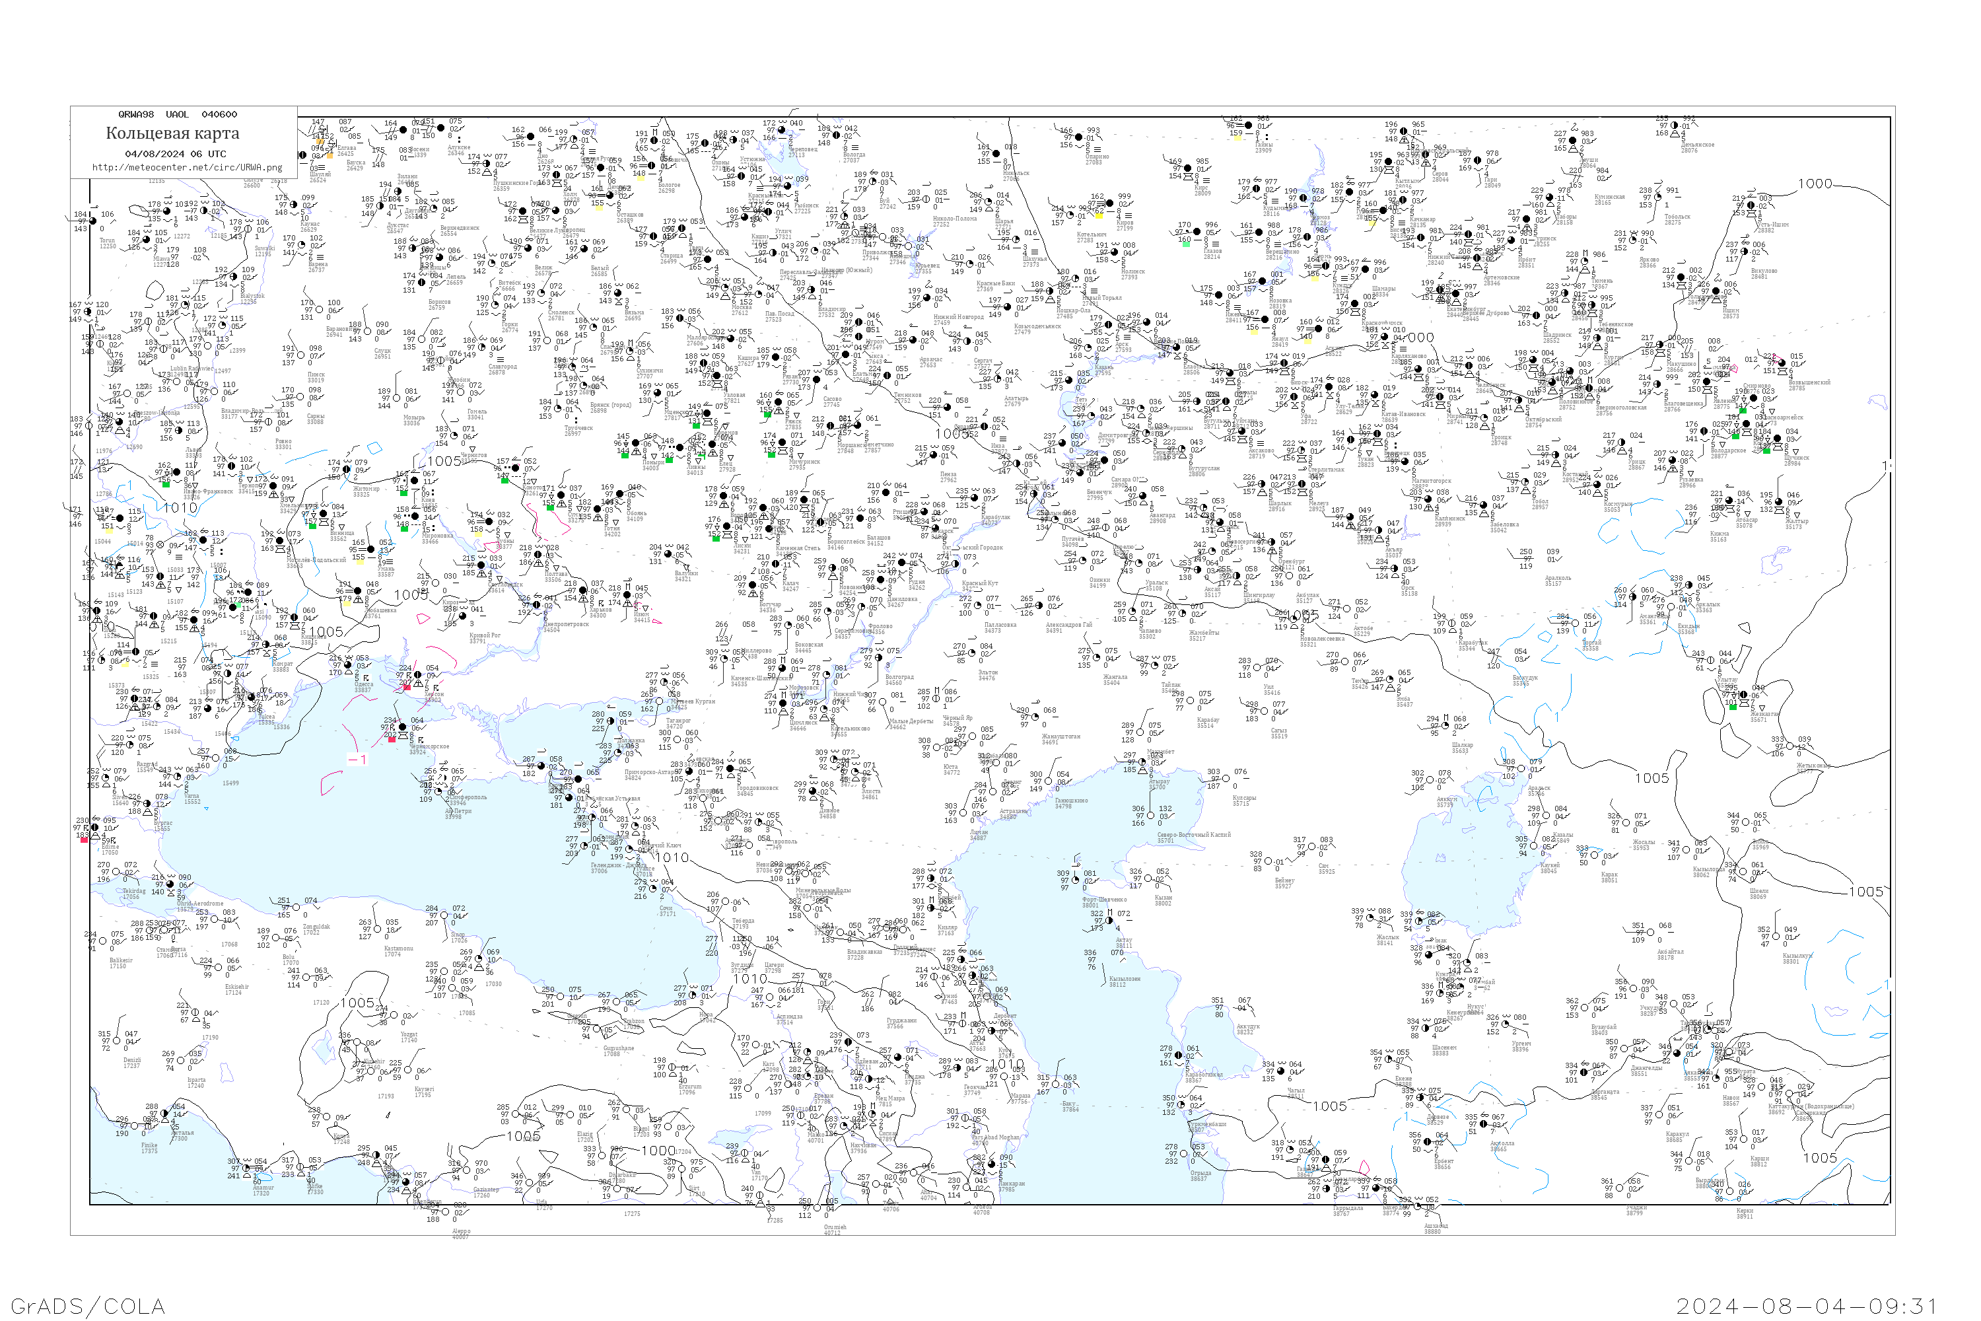1981x1321 pixels.
Task: Click the 2024-08-04-09:31 timestamp
Action: (1806, 1306)
